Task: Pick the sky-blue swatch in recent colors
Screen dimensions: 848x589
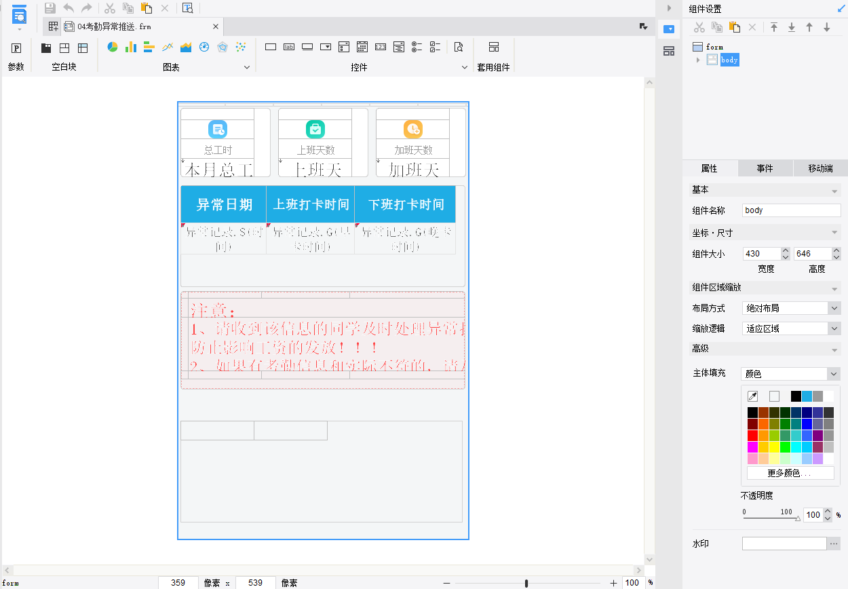Action: pyautogui.click(x=807, y=396)
